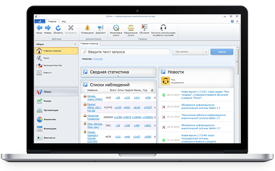
Task: Open Финансовые услуги section icon
Action: tap(116, 28)
